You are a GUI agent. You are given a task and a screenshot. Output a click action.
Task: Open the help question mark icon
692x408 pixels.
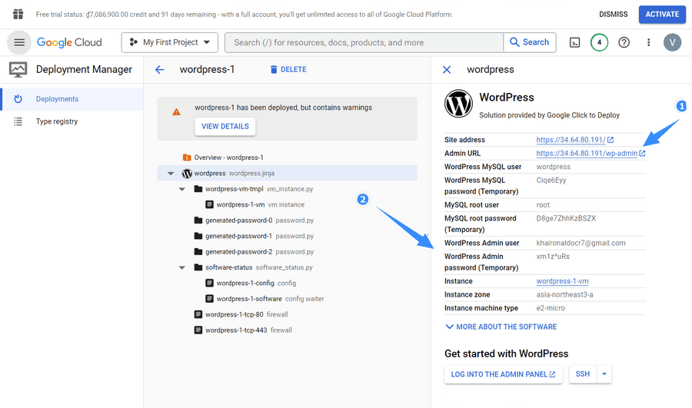click(624, 42)
